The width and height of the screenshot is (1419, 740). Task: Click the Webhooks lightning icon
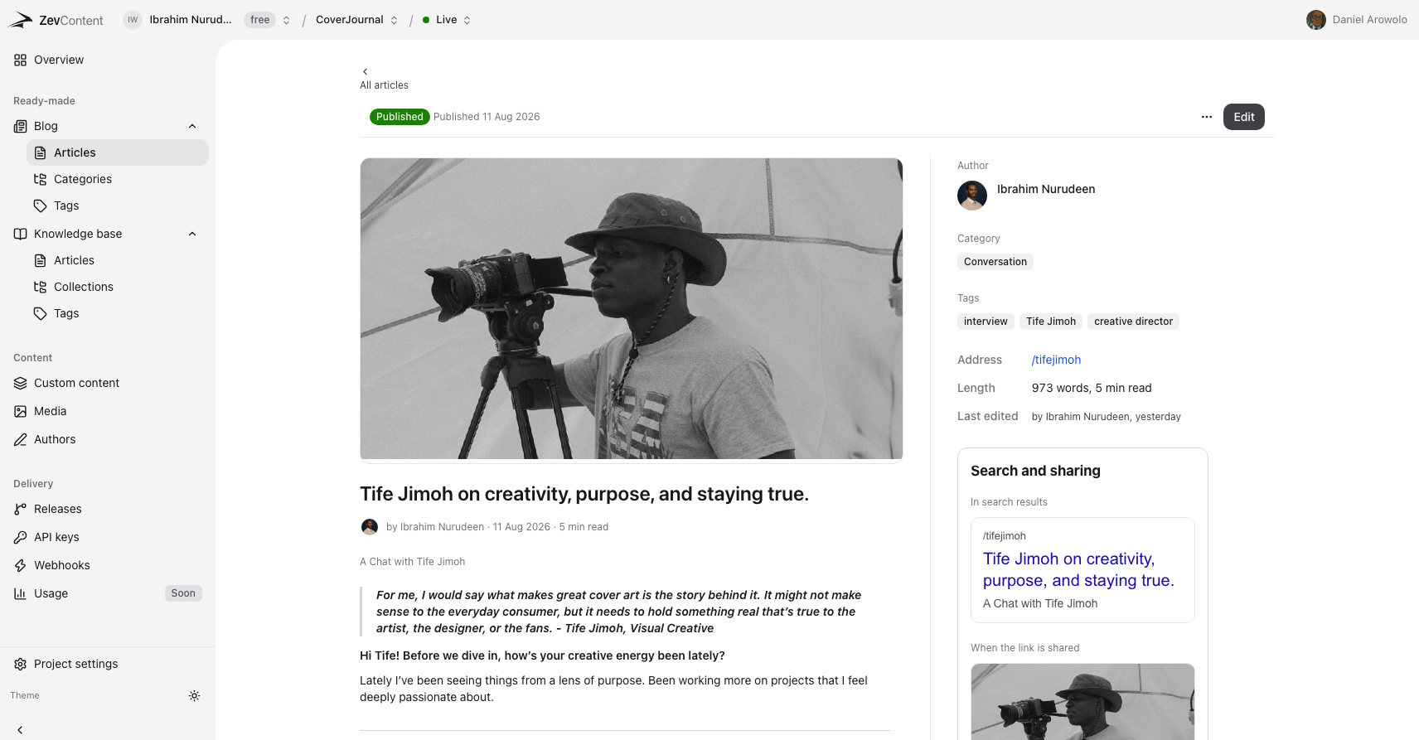pyautogui.click(x=20, y=565)
